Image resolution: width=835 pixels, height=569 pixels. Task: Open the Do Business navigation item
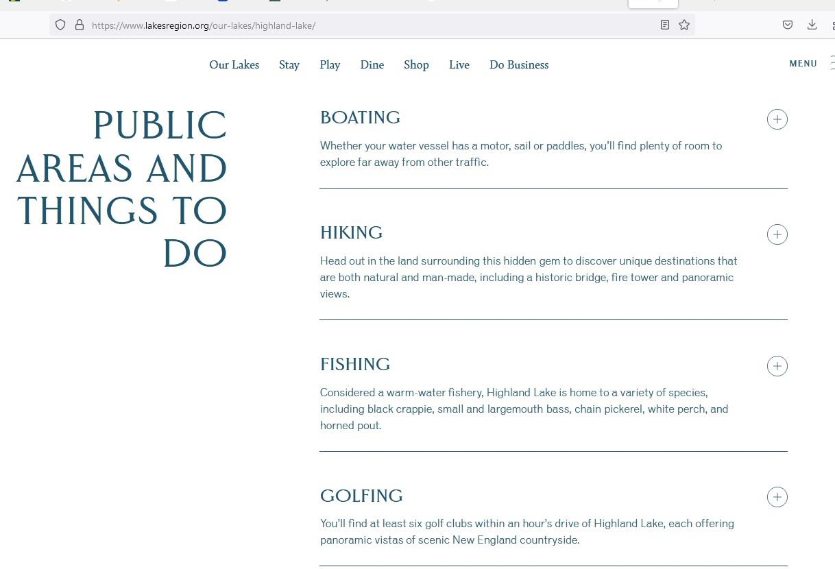(519, 64)
